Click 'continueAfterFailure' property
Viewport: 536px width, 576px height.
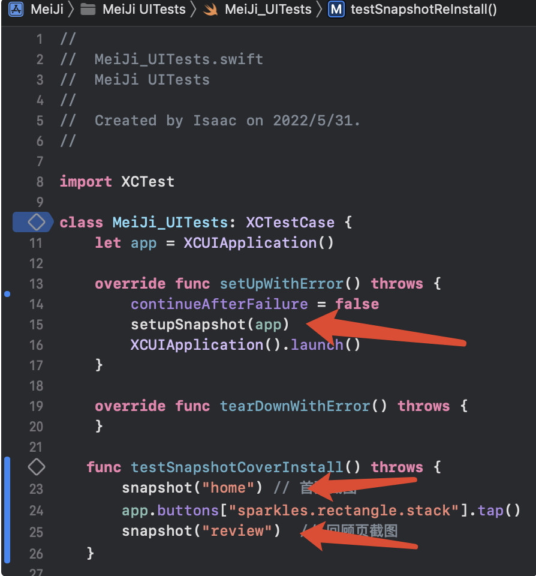tap(219, 304)
